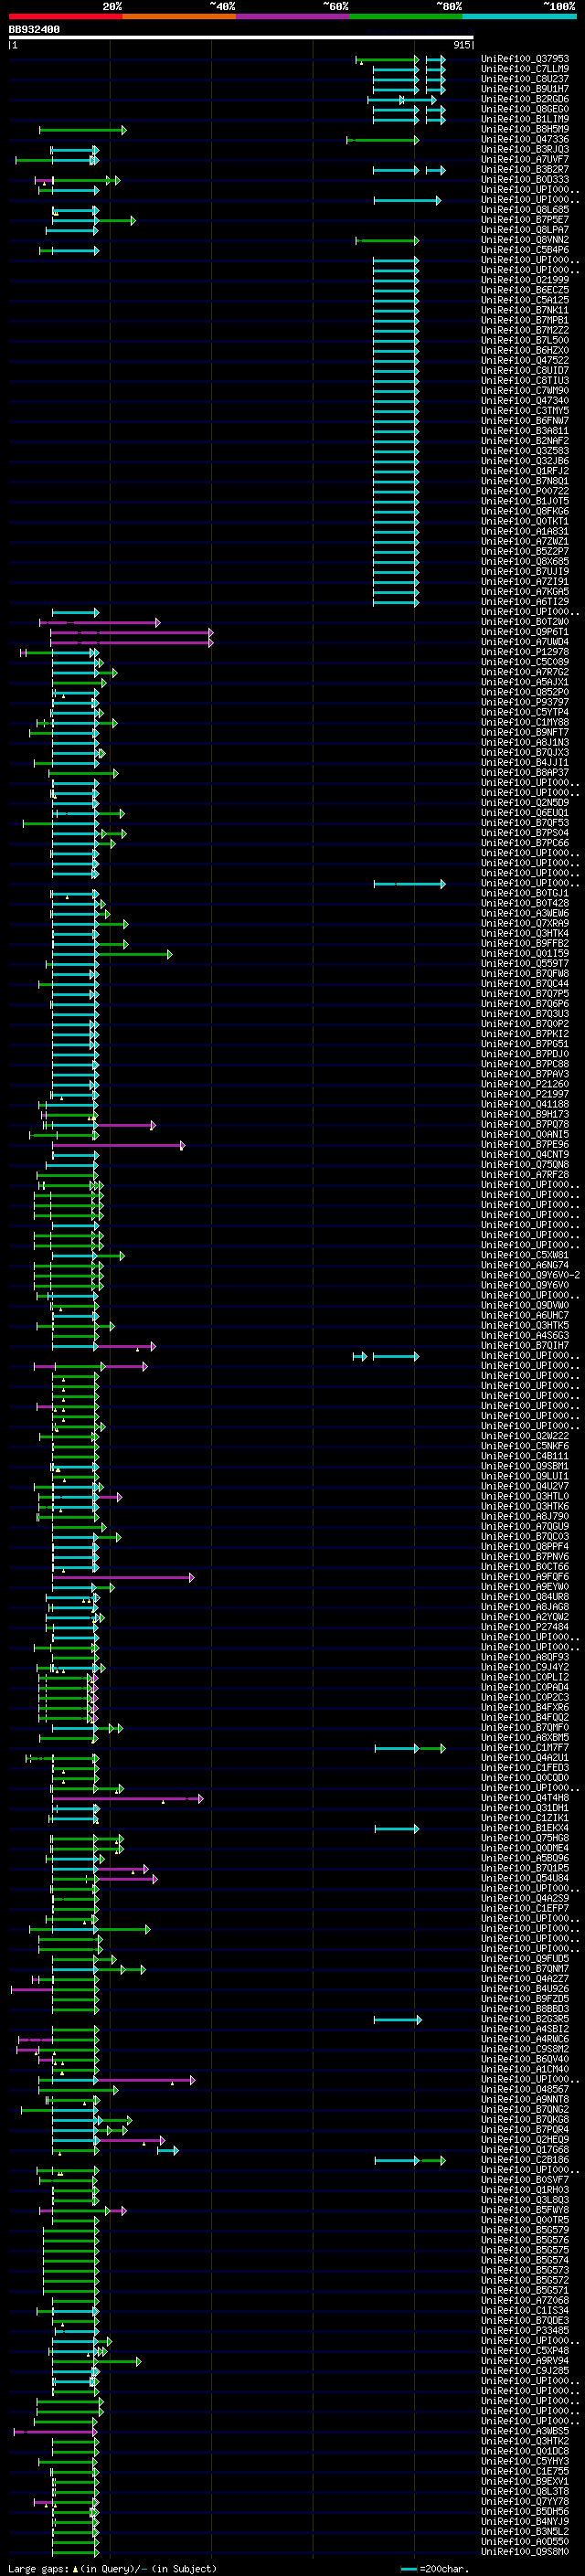Click the UniRef100_Q8L685 entry
The image size is (585, 2576).
click(x=525, y=210)
